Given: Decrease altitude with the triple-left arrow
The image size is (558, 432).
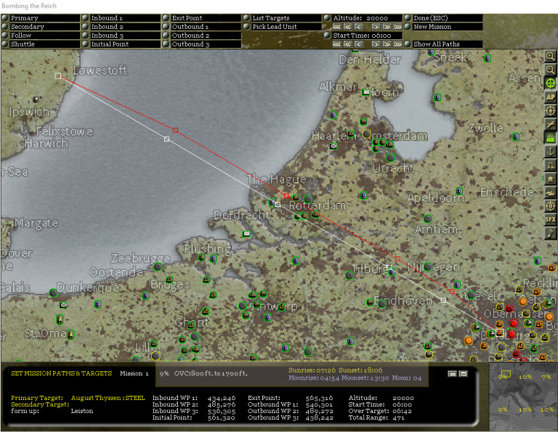Looking at the screenshot, I should pyautogui.click(x=337, y=27).
